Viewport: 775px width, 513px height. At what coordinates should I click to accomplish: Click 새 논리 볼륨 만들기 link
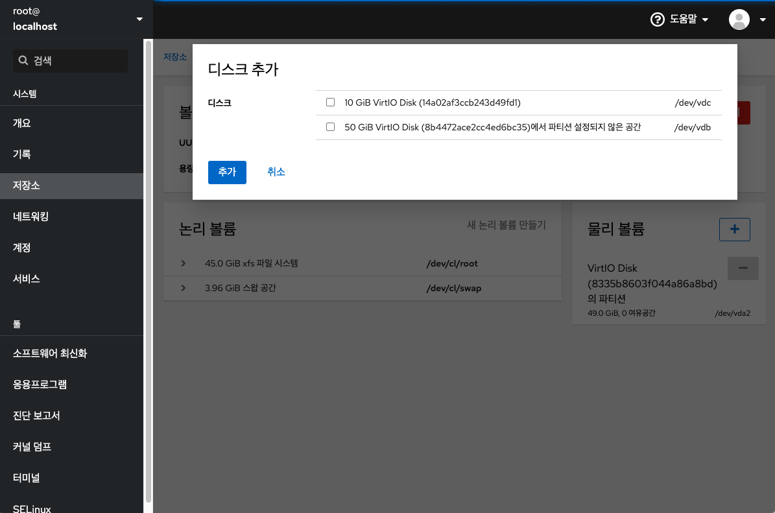click(x=505, y=225)
